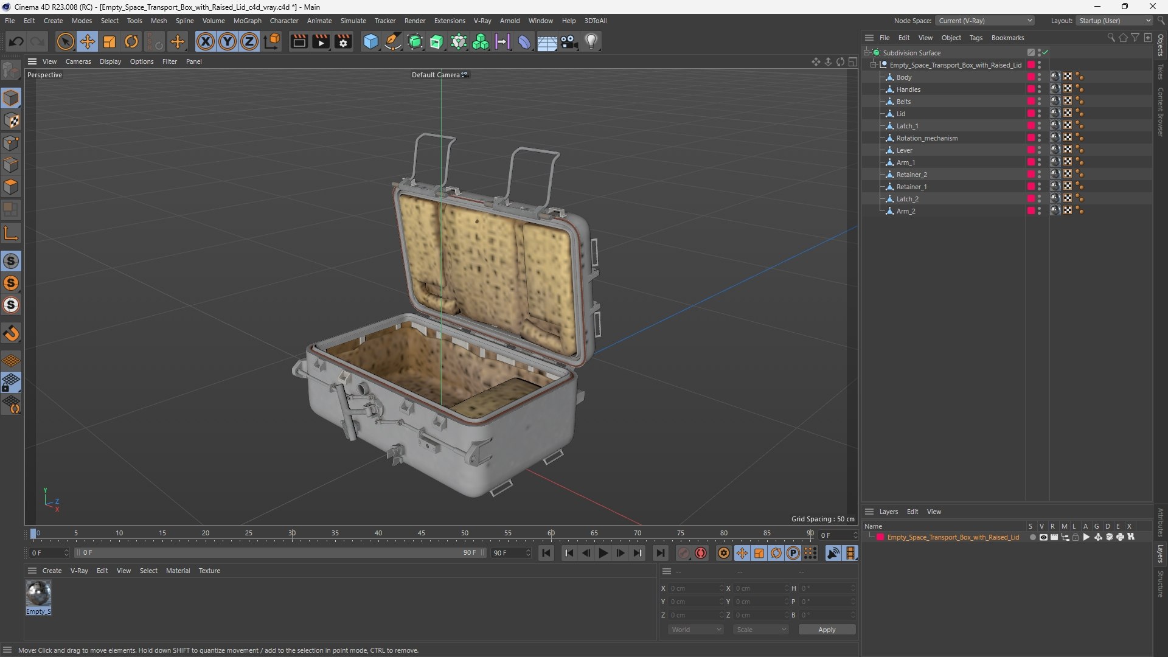The width and height of the screenshot is (1168, 657).
Task: Add a light object
Action: click(591, 41)
